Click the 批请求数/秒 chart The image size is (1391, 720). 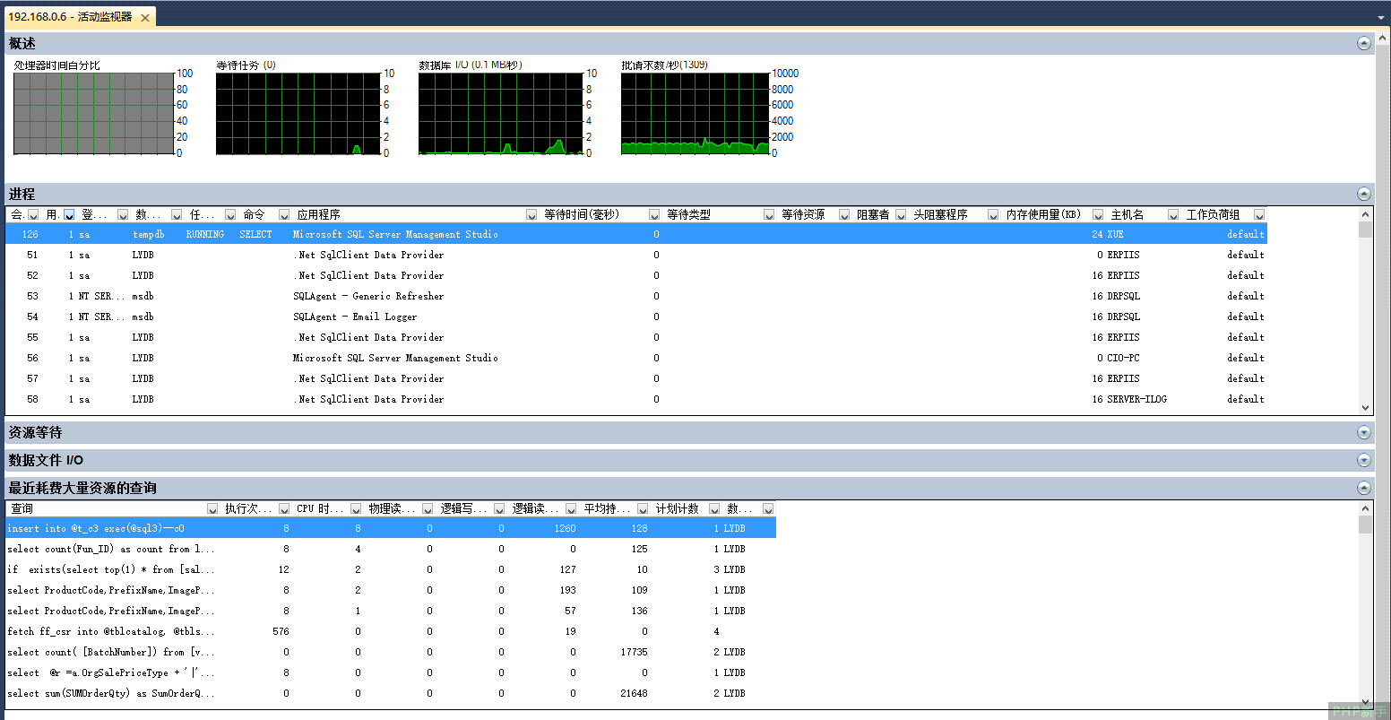click(x=695, y=113)
